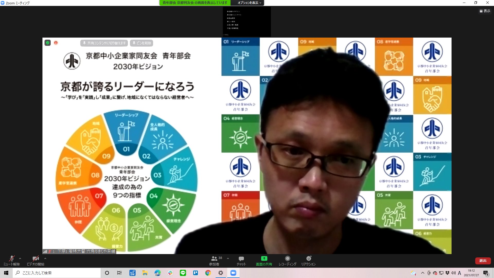494x278 pixels.
Task: Start screen sharing (画面の共有)
Action: pos(264,260)
